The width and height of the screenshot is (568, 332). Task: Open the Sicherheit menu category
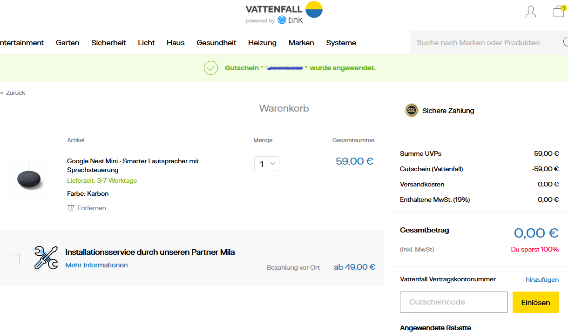tap(108, 43)
